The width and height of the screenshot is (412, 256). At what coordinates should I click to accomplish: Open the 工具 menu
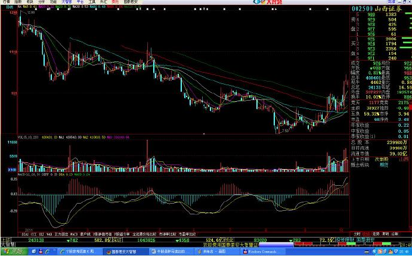pos(91,2)
